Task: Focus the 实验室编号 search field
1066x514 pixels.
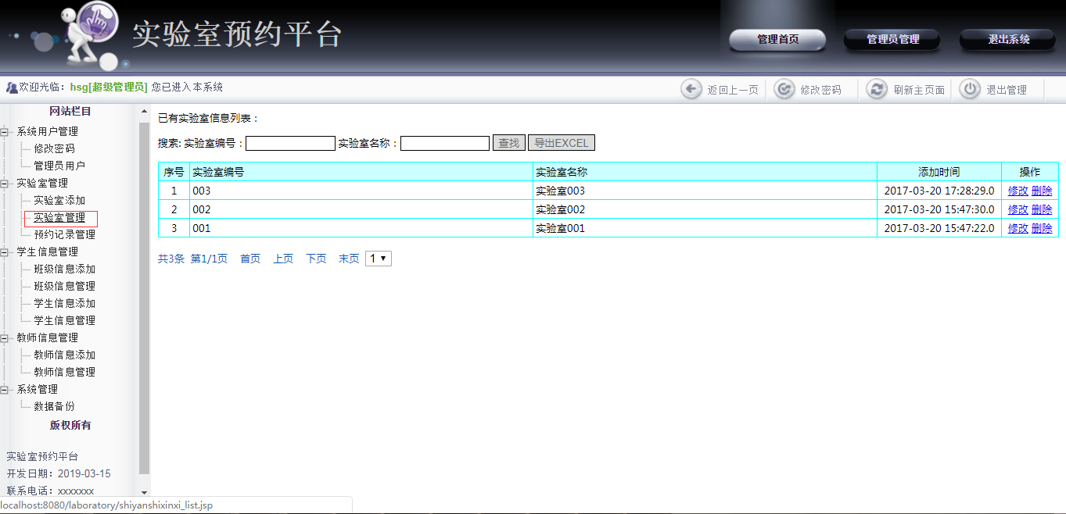Action: [x=290, y=143]
